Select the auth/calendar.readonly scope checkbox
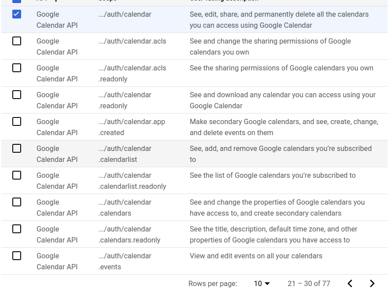This screenshot has width=392, height=290. pos(17,95)
